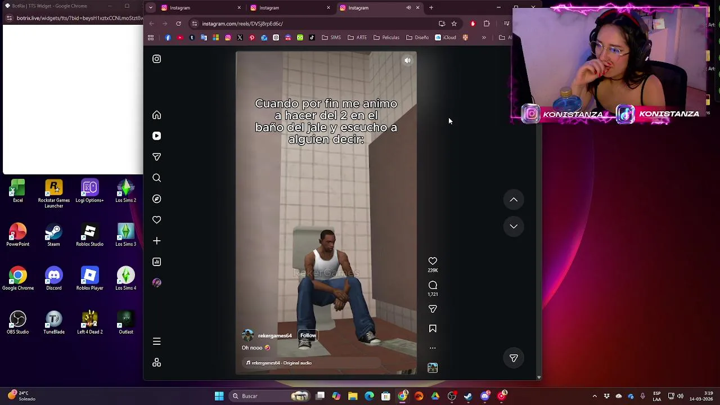This screenshot has width=720, height=405.
Task: Select the Rockstar Games Launcher shortcut
Action: 54,194
